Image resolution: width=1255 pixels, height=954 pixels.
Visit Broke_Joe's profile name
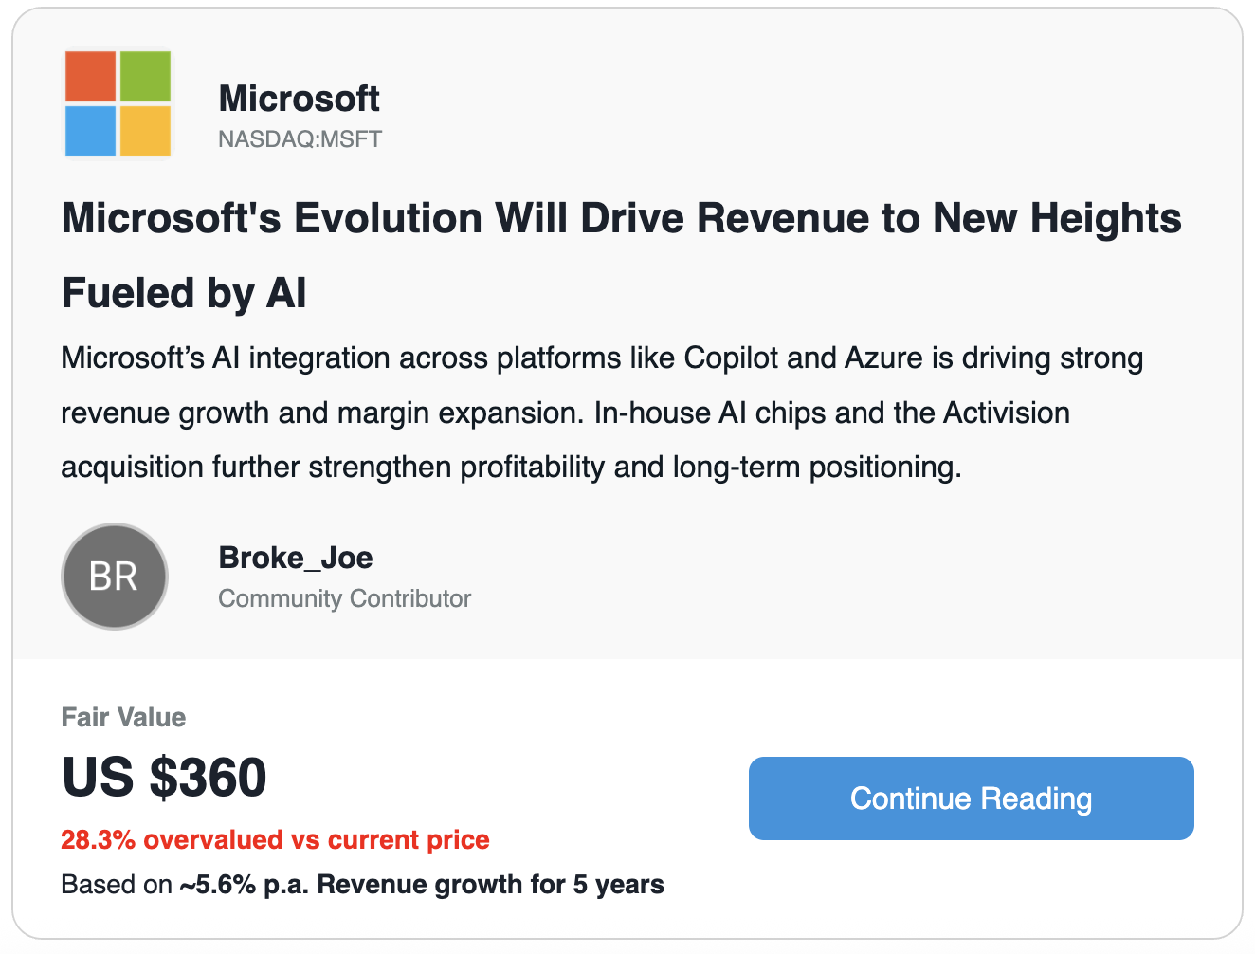[295, 558]
